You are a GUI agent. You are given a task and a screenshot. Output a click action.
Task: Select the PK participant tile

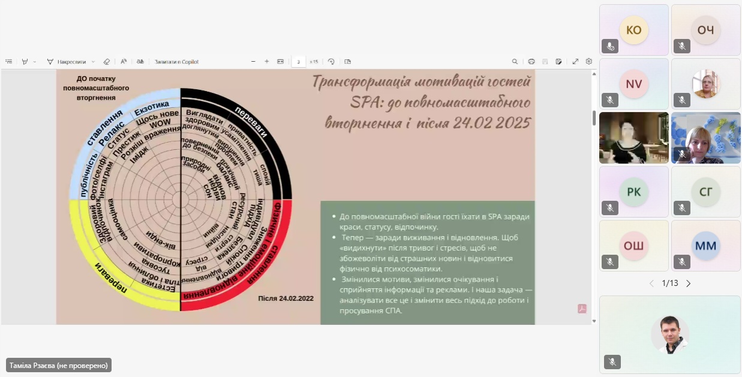[634, 192]
